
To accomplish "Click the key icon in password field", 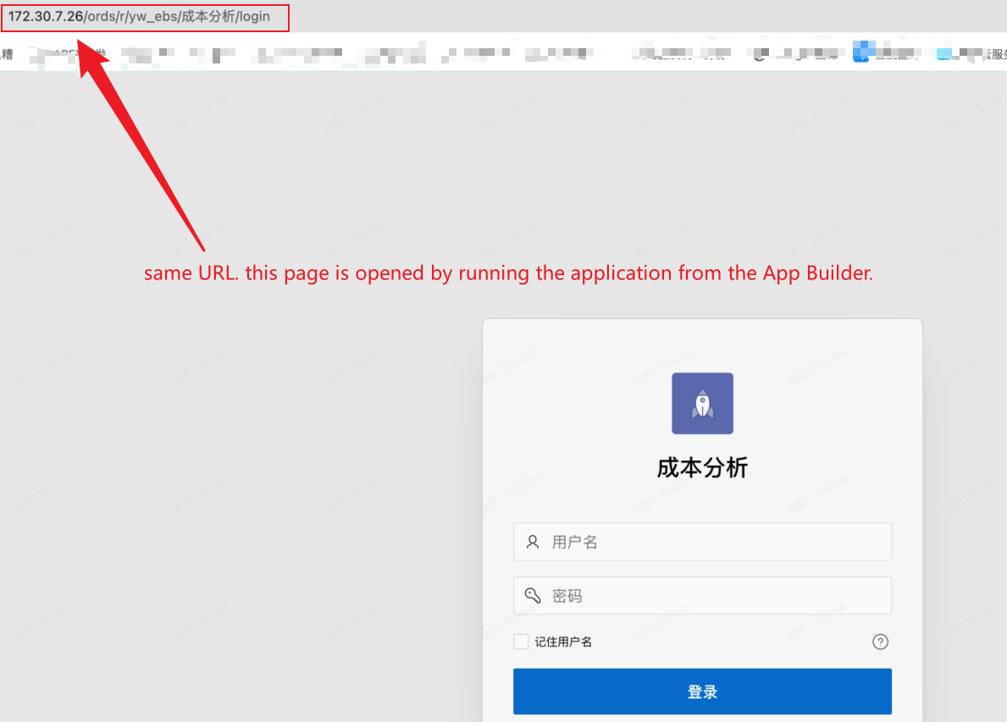I will tap(533, 596).
